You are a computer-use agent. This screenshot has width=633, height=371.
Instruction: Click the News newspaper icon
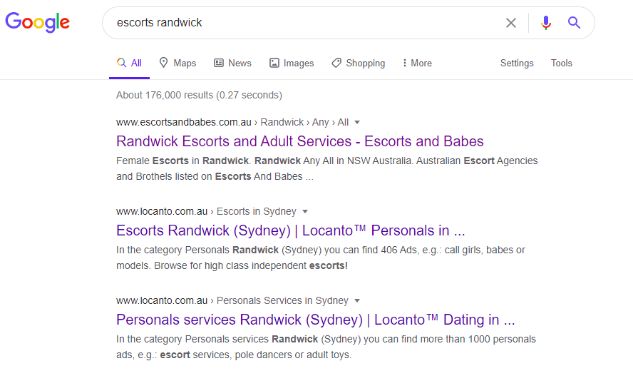click(219, 63)
